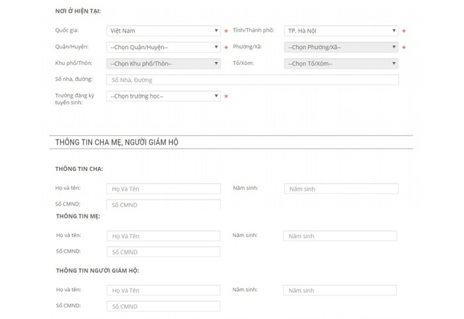Image resolution: width=464 pixels, height=319 pixels.
Task: Open the Chọn Quận/Huyện dropdown
Action: [163, 47]
